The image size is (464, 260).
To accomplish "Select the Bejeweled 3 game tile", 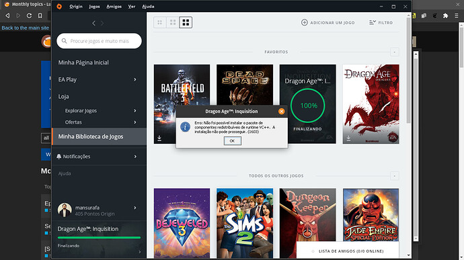I will point(182,223).
